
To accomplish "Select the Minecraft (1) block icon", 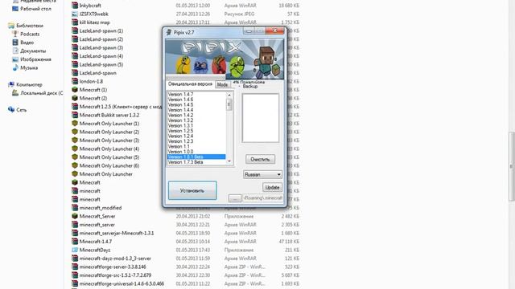I will tap(75, 90).
